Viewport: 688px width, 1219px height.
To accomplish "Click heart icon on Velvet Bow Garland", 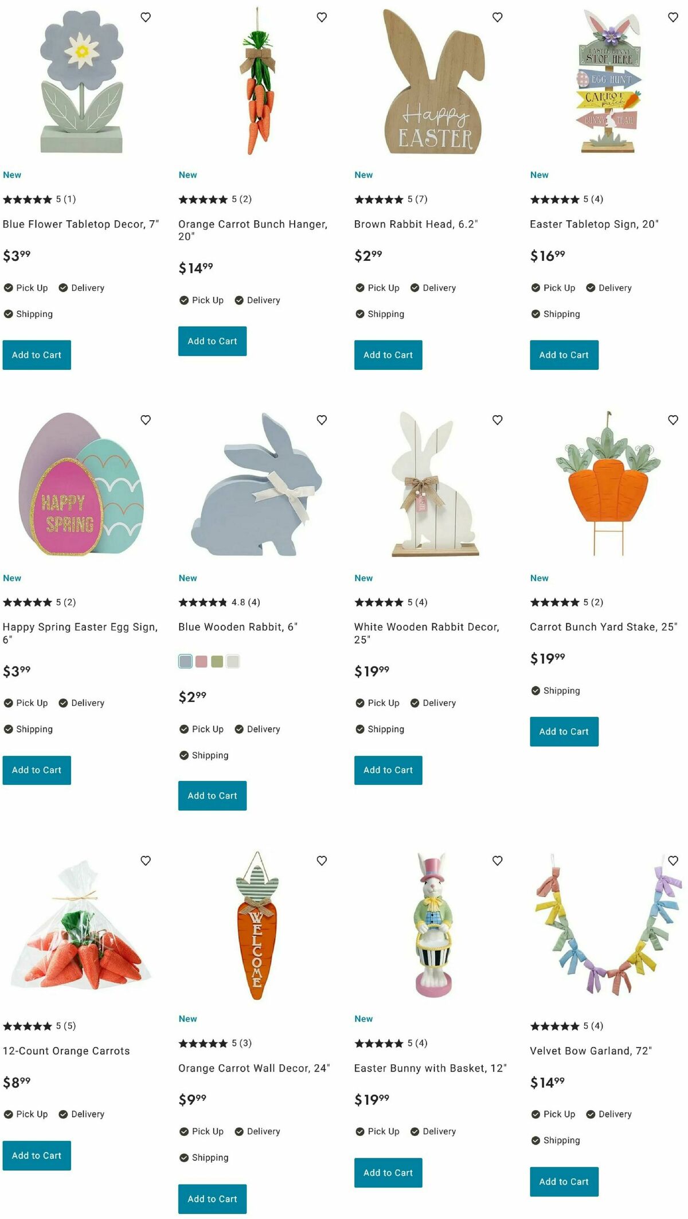I will (673, 861).
